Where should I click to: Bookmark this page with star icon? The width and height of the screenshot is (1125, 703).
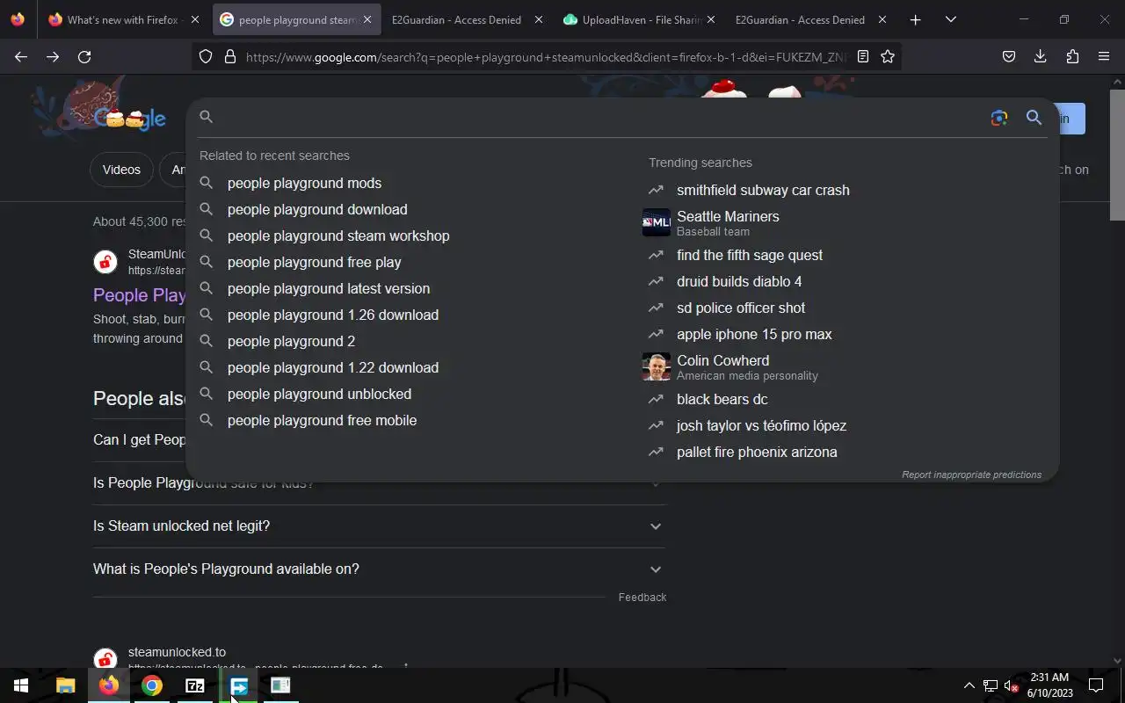pos(888,56)
